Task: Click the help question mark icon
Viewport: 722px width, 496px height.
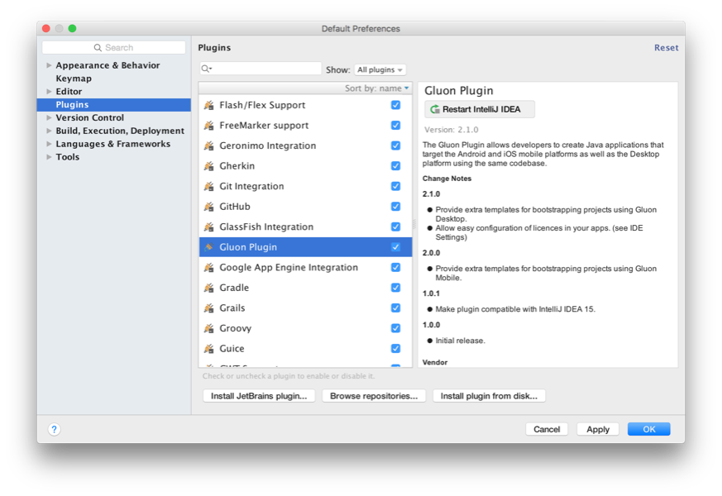Action: click(54, 429)
